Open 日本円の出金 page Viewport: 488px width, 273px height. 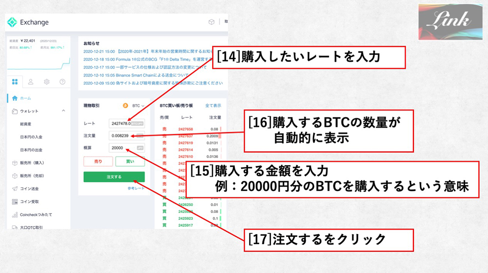point(31,150)
